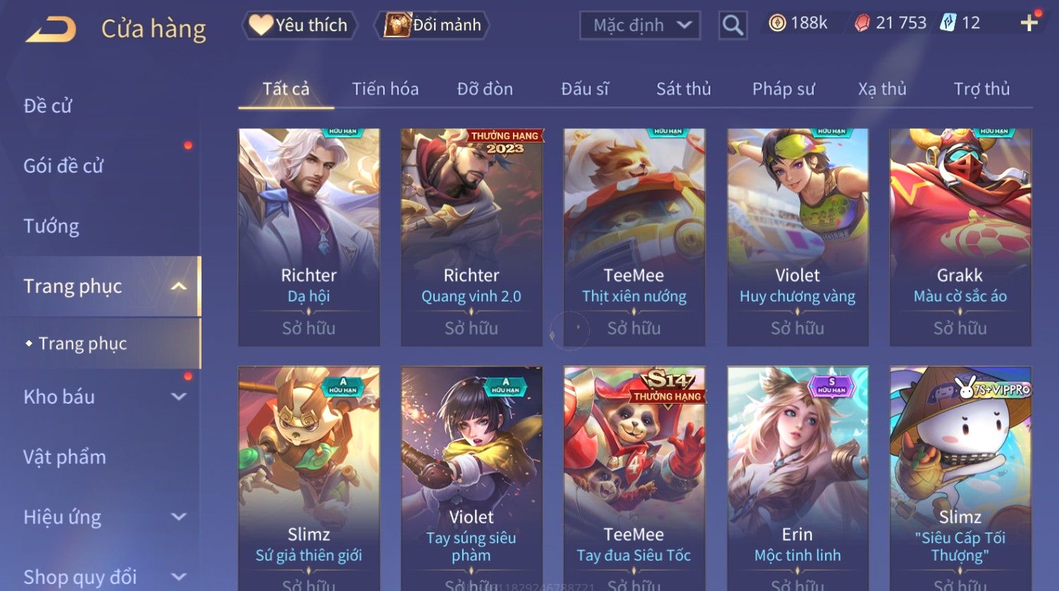Tap the blue voucher ticket icon
Image resolution: width=1059 pixels, height=591 pixels.
[948, 23]
